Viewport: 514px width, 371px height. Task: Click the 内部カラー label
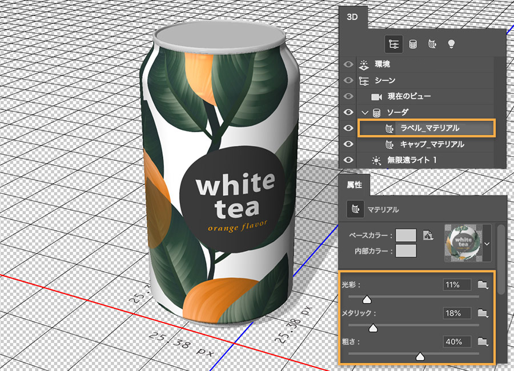(374, 251)
